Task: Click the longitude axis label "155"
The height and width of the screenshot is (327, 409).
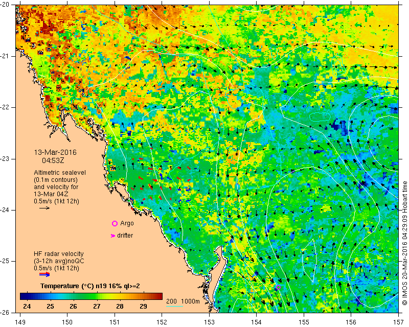Action: tap(304, 322)
